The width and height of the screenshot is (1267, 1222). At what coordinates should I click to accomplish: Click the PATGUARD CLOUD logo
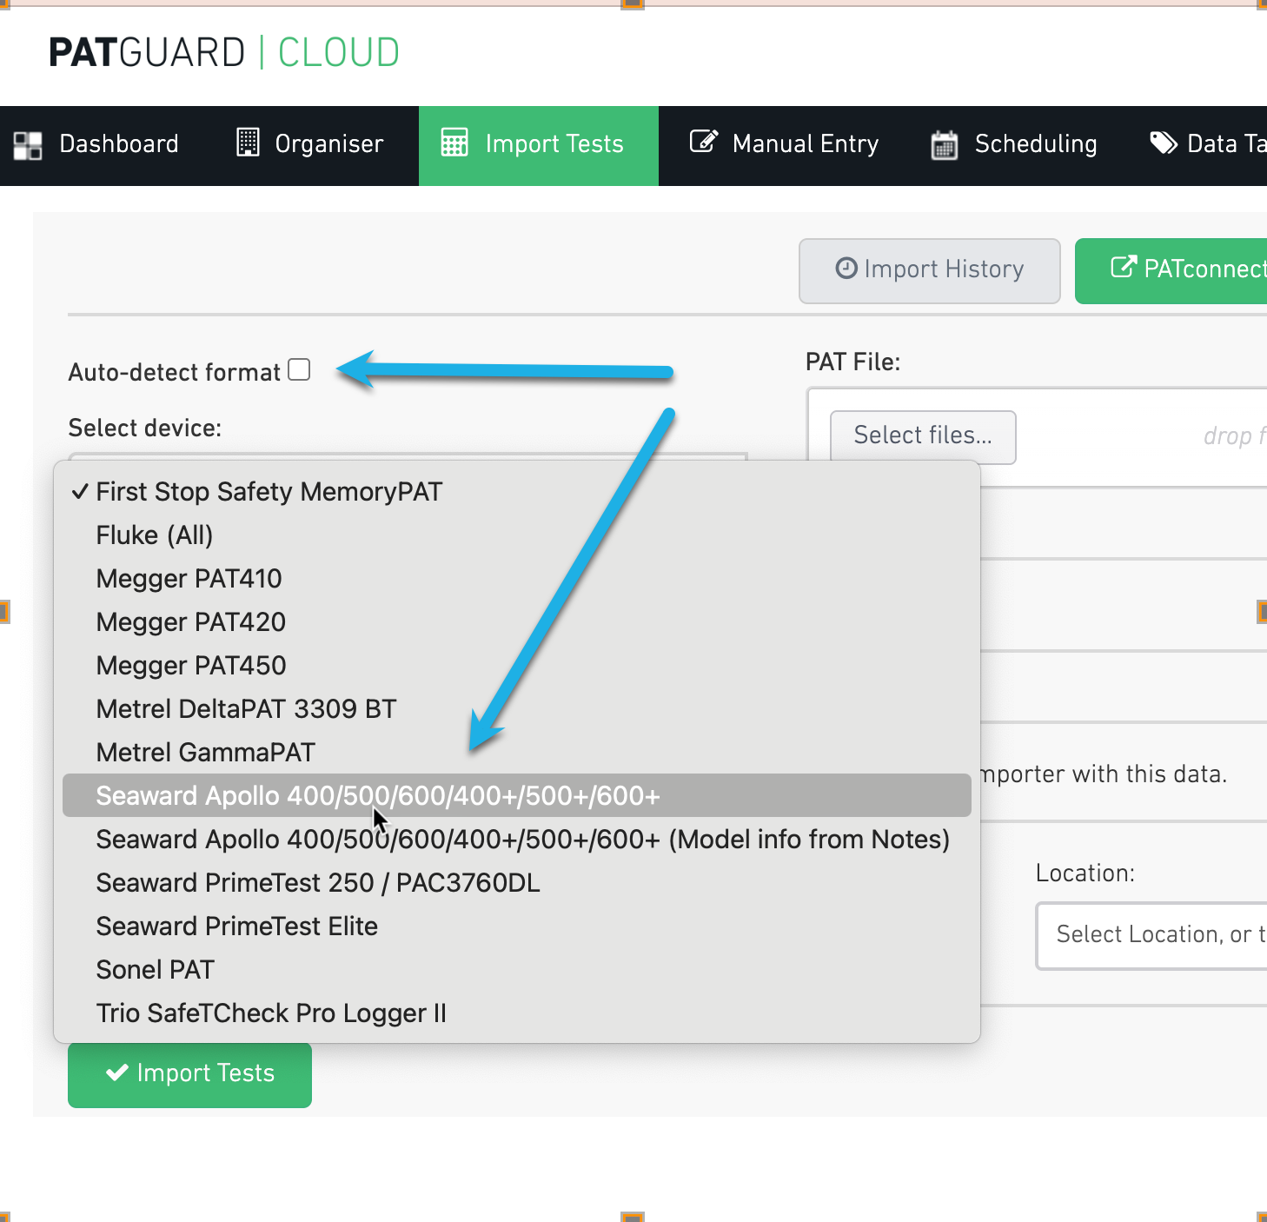(x=224, y=53)
